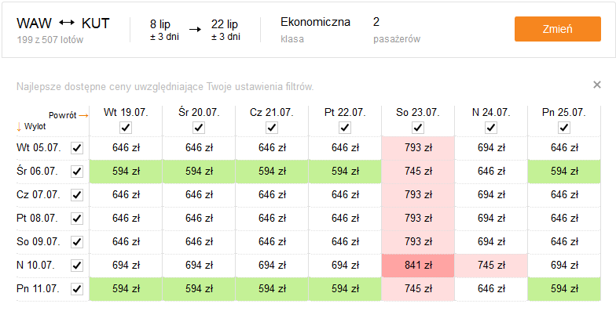616x311 pixels.
Task: Close the best prices grid with X
Action: [597, 85]
